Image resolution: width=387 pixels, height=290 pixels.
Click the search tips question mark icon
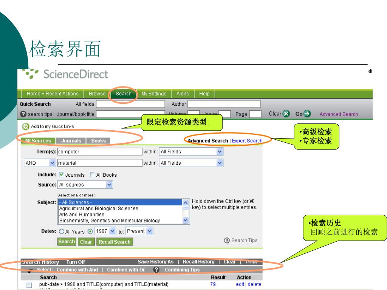pyautogui.click(x=23, y=114)
